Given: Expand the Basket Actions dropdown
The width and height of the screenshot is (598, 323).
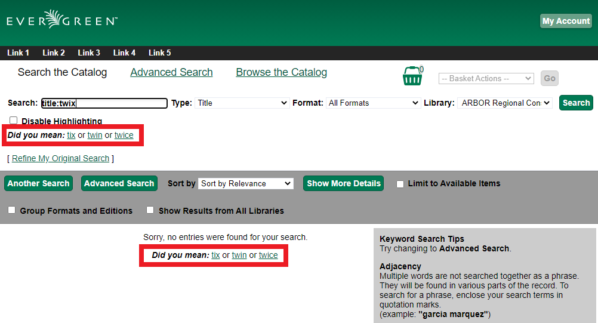Looking at the screenshot, I should click(x=486, y=78).
